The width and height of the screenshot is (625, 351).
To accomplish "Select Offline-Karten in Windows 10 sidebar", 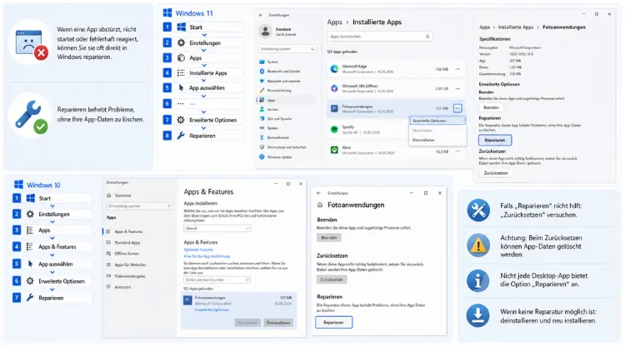I will pyautogui.click(x=122, y=254).
